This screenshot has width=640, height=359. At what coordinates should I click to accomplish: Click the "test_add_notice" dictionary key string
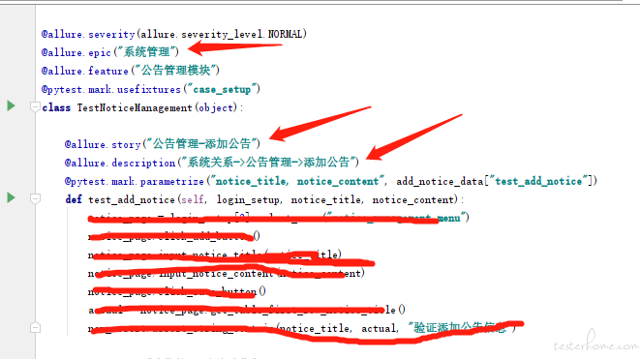click(538, 181)
